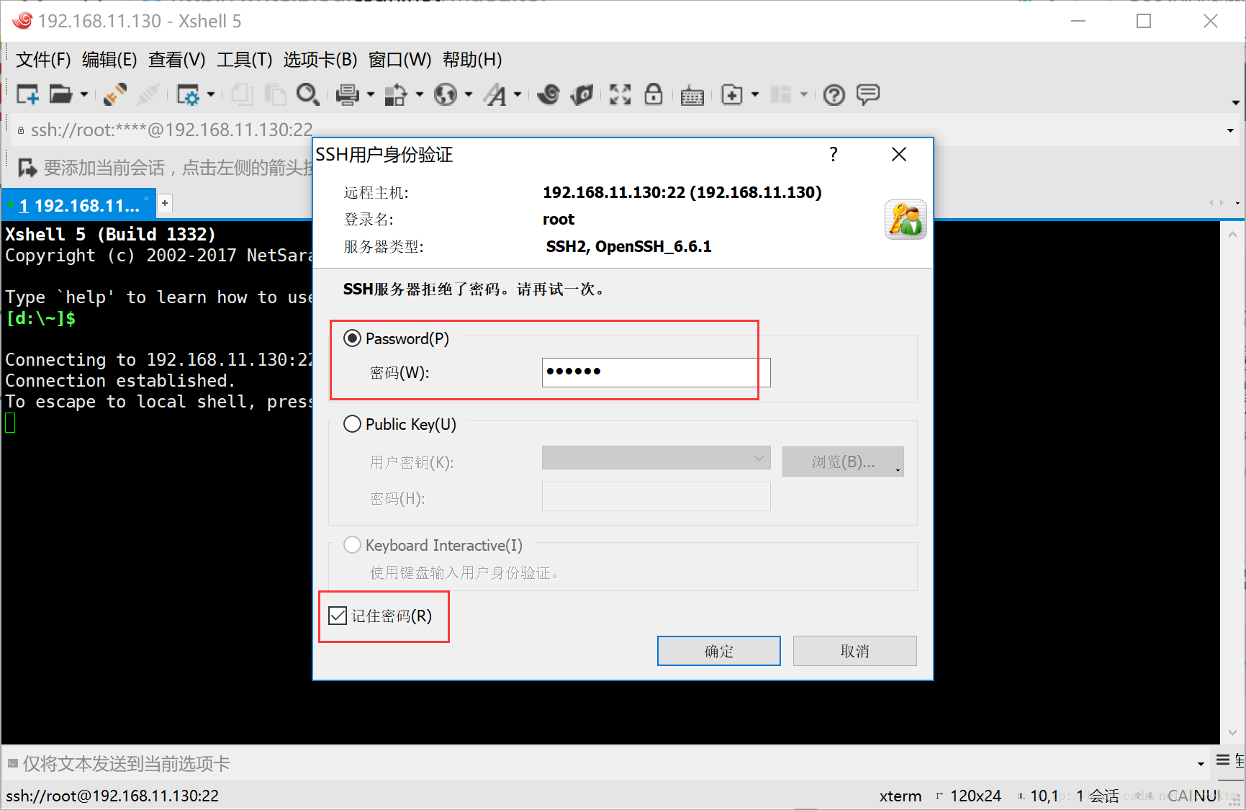Click the address bar ssh://root URL
This screenshot has height=810, width=1246.
click(x=171, y=130)
